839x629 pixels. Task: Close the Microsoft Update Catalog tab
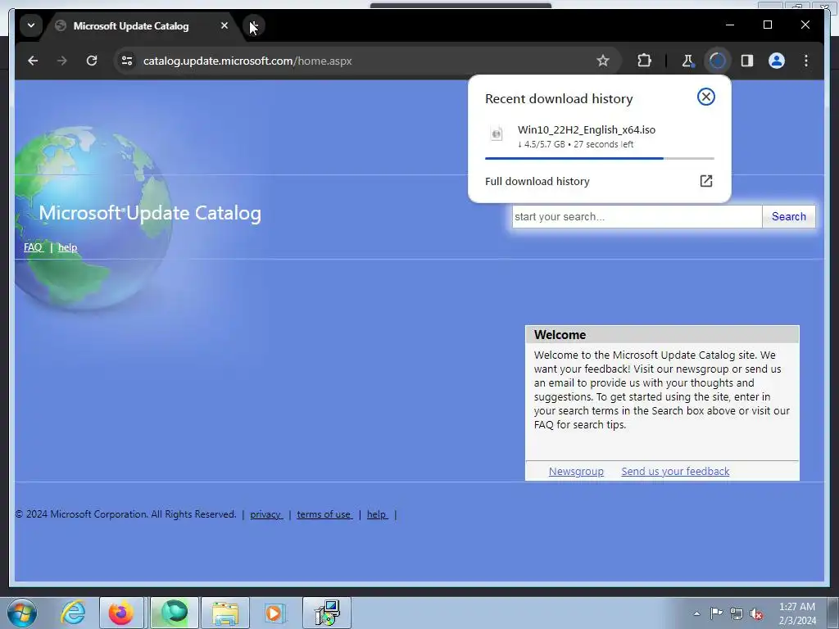[224, 25]
